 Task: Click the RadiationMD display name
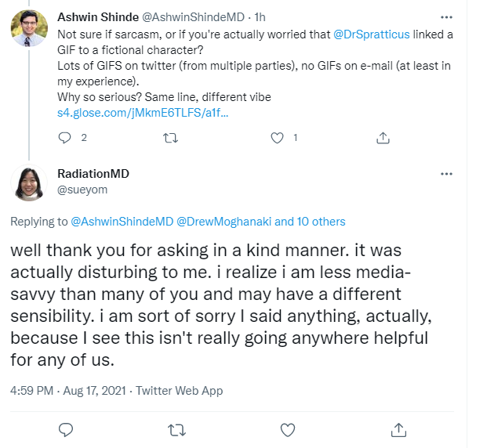93,174
